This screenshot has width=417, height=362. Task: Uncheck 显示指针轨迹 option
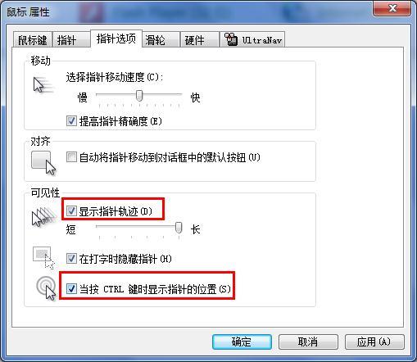click(x=71, y=210)
